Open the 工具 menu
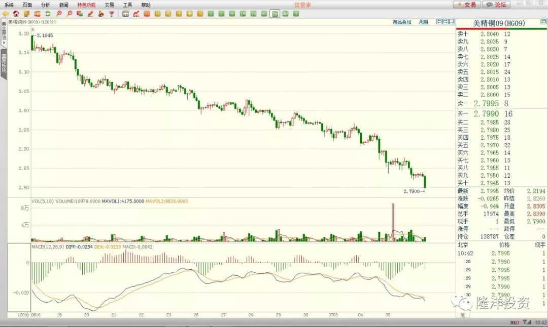This screenshot has height=327, width=548. click(x=127, y=5)
